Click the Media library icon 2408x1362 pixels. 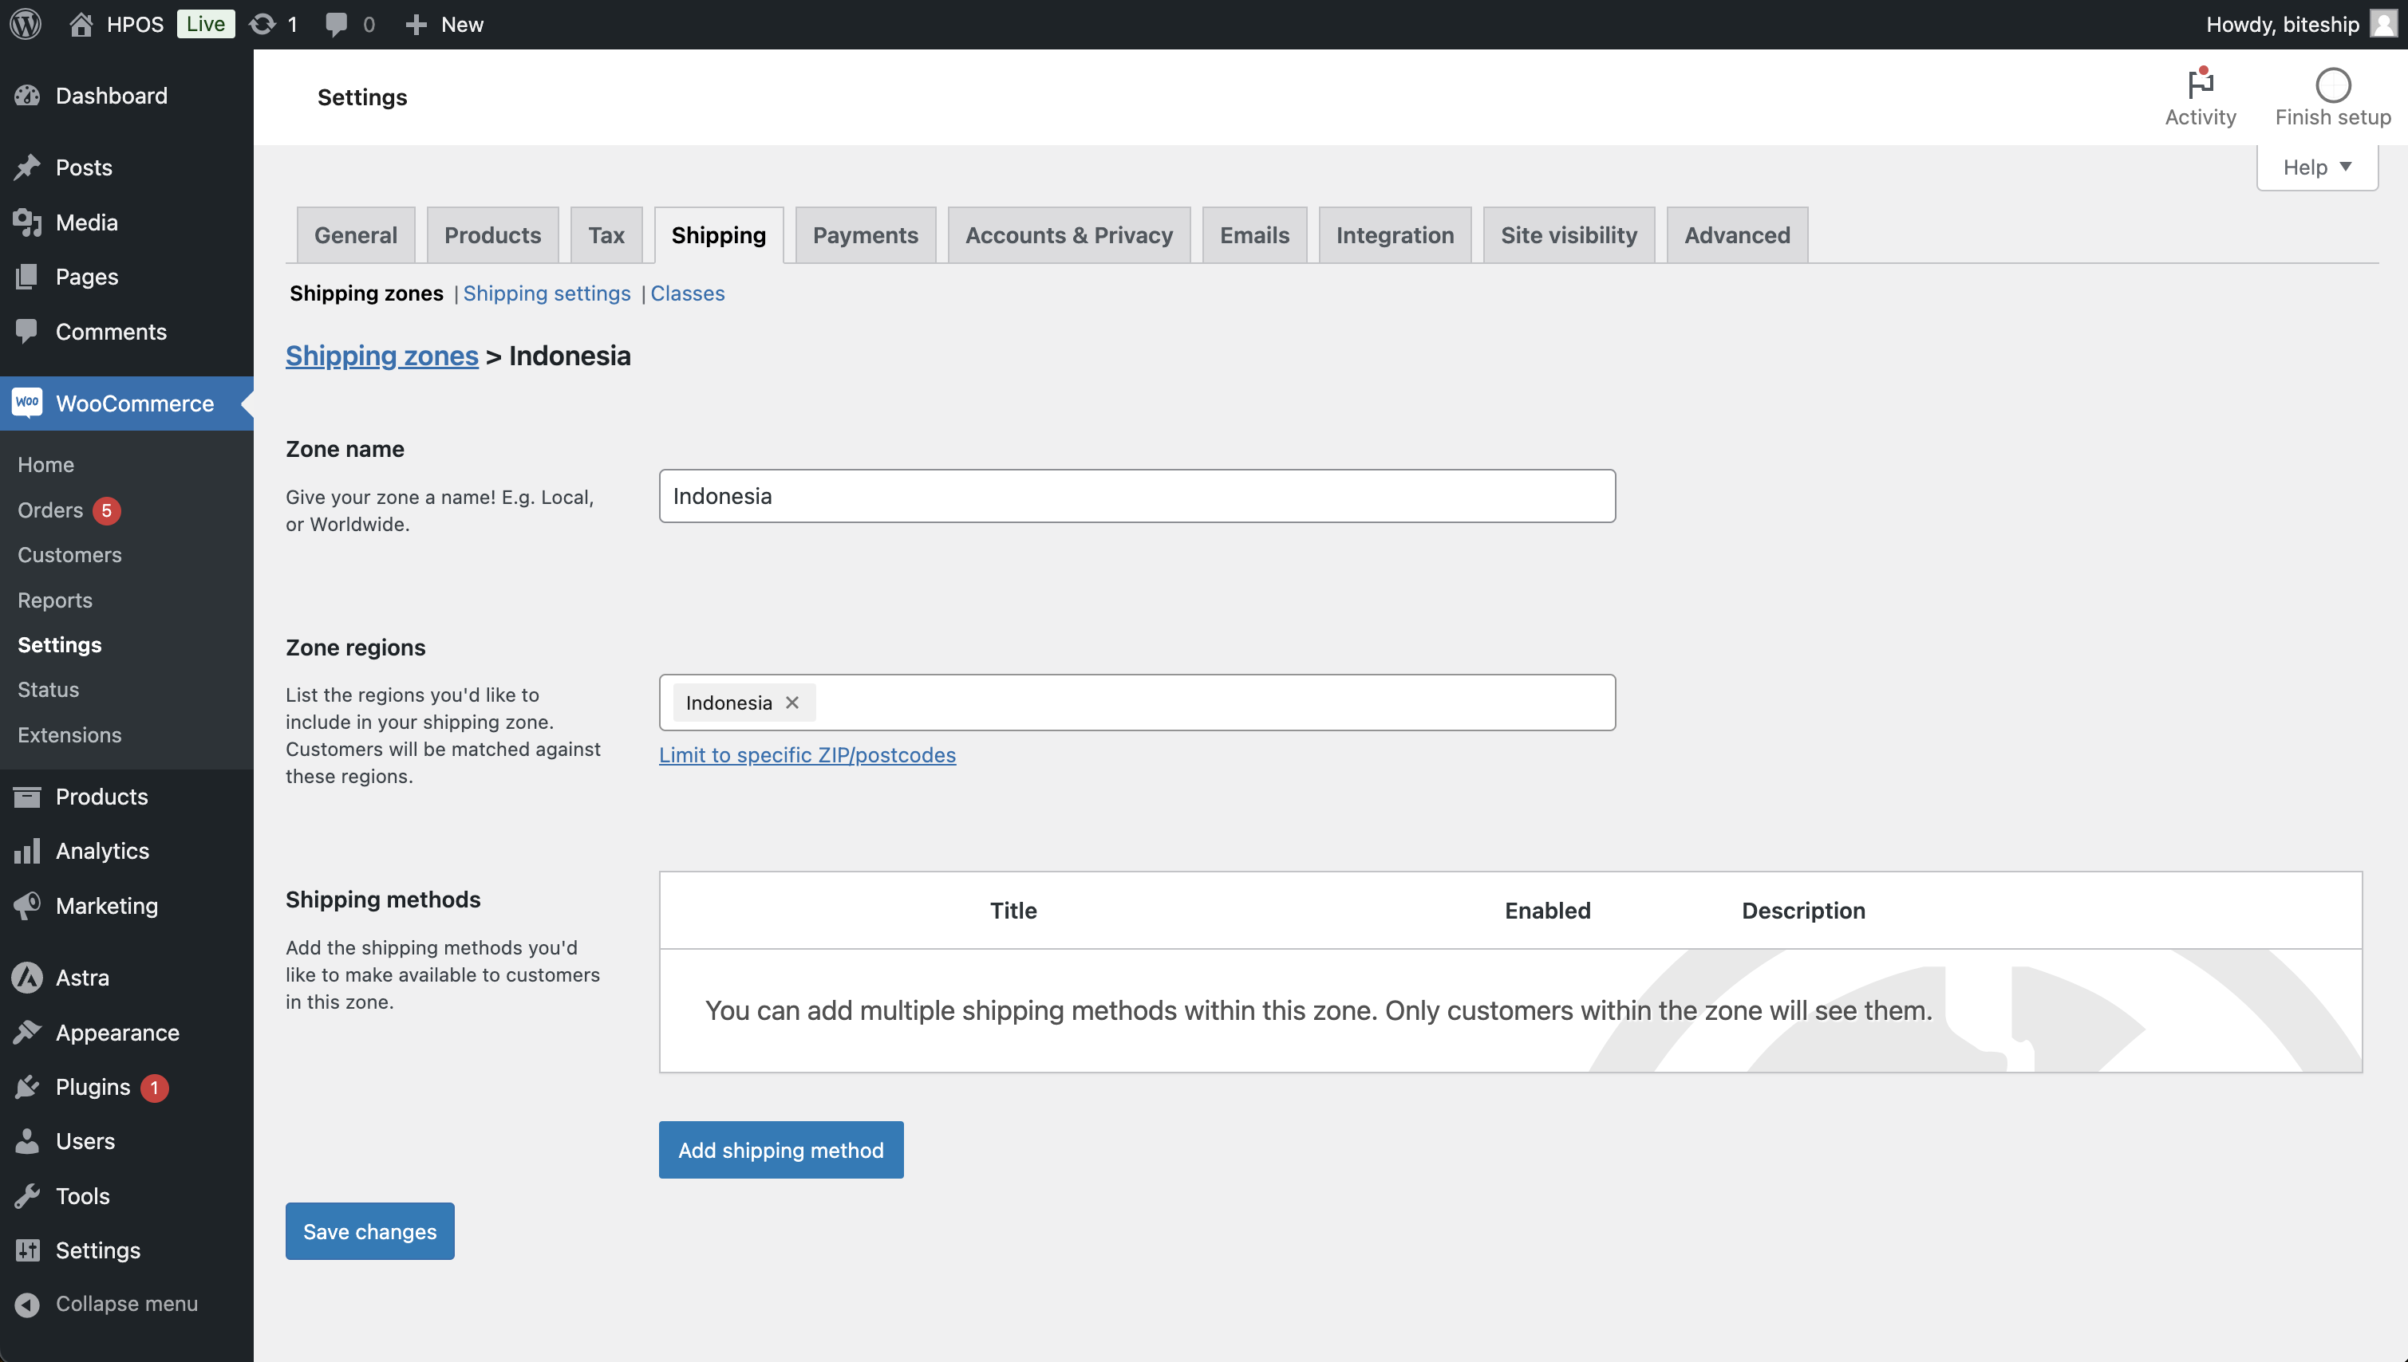(27, 222)
